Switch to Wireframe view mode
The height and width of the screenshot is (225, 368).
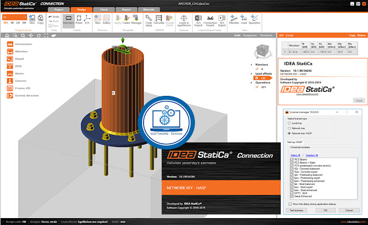(266, 36)
